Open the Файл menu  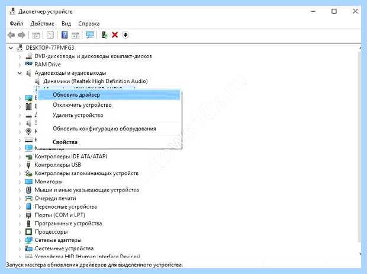point(17,24)
